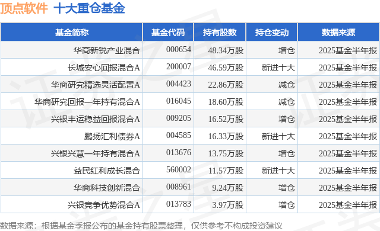Open the 鹏扬汇利债券A fund name

tap(112, 136)
